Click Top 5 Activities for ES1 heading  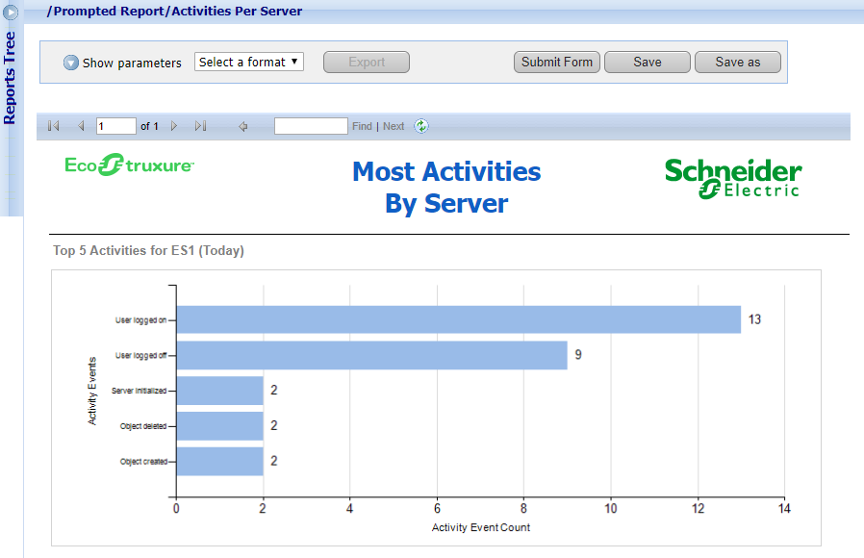pos(148,251)
